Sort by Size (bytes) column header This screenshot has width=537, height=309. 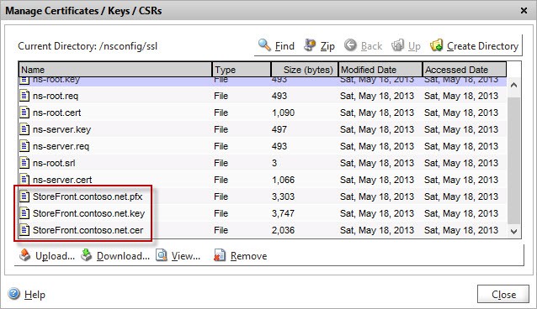[x=305, y=70]
